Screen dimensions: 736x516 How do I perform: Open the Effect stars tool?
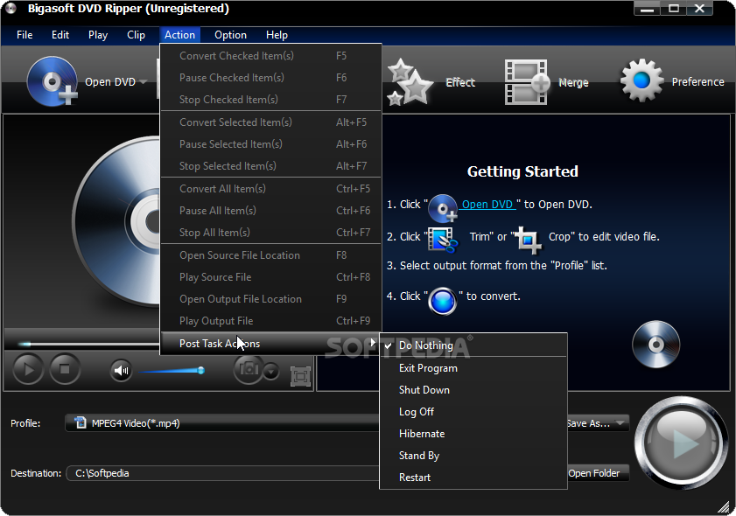point(410,82)
